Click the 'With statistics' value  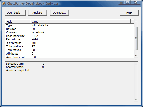click(40, 25)
